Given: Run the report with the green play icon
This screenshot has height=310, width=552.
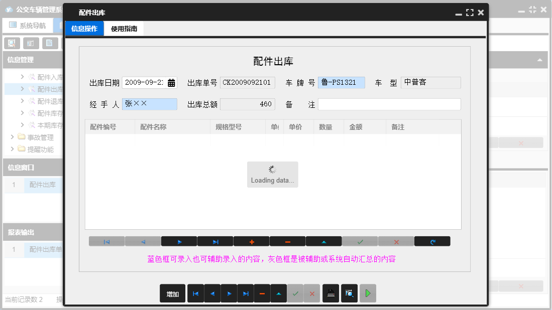Looking at the screenshot, I should [x=368, y=293].
